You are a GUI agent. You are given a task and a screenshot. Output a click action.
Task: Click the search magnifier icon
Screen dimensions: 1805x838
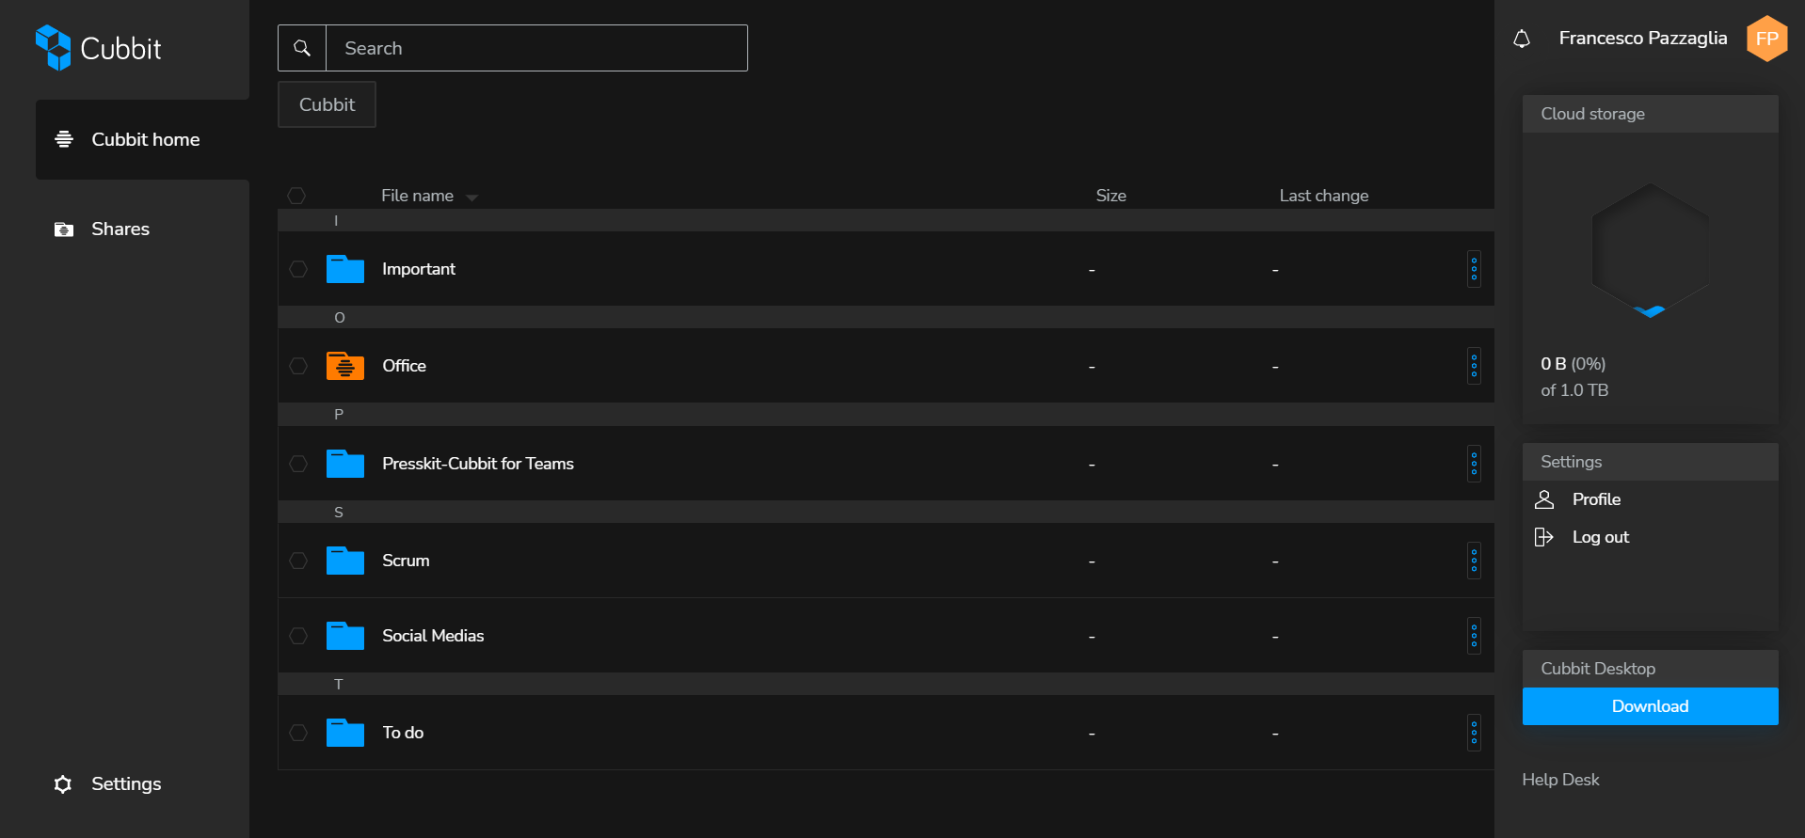point(302,48)
